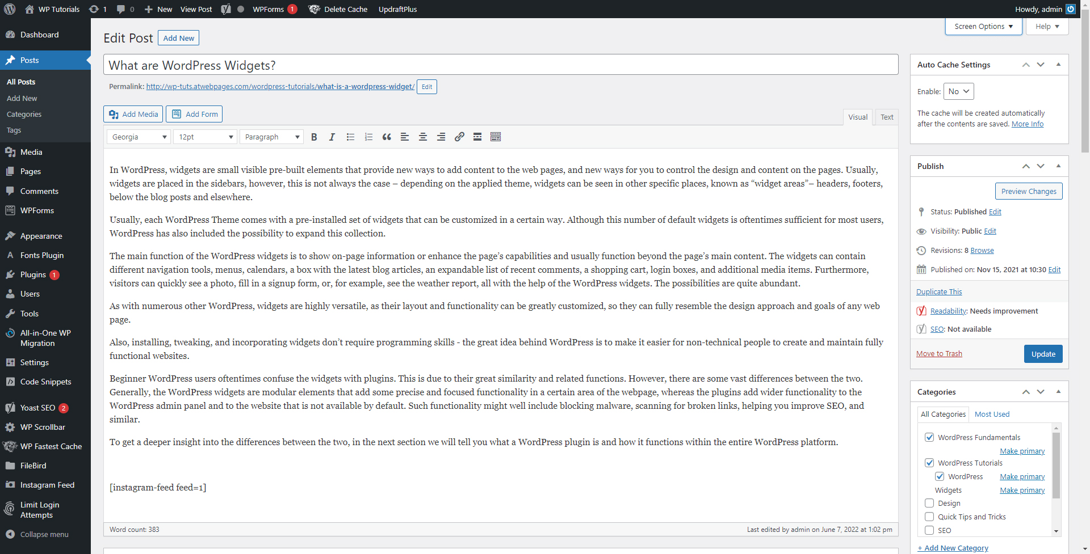Expand Screen Options panel

click(x=983, y=26)
